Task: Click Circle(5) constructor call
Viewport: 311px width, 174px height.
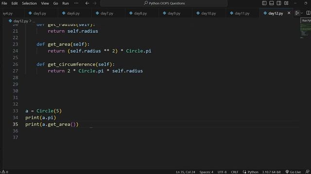Action: point(49,111)
